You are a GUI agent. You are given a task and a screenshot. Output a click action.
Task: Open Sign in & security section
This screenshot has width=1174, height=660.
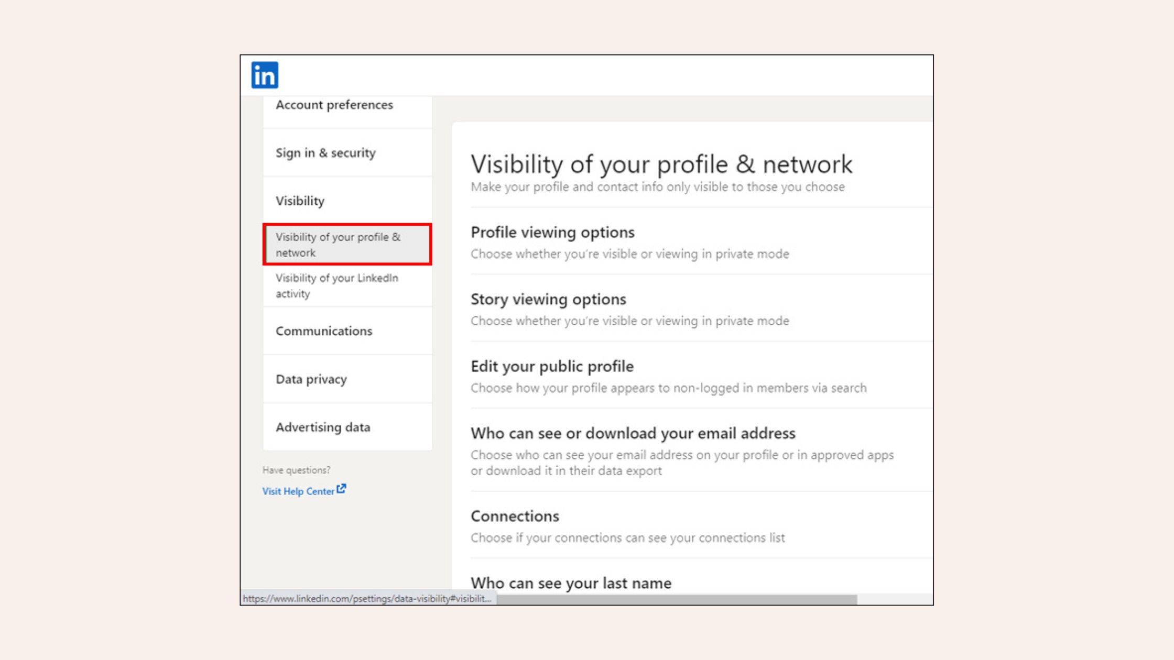point(325,153)
